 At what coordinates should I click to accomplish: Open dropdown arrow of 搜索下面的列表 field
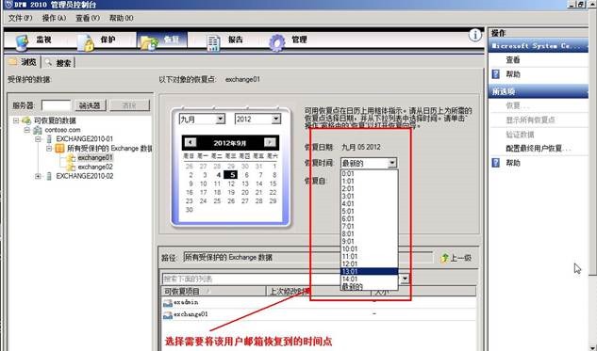(405, 279)
